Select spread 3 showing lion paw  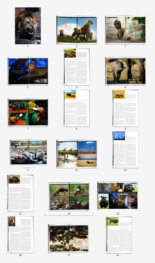125,30
